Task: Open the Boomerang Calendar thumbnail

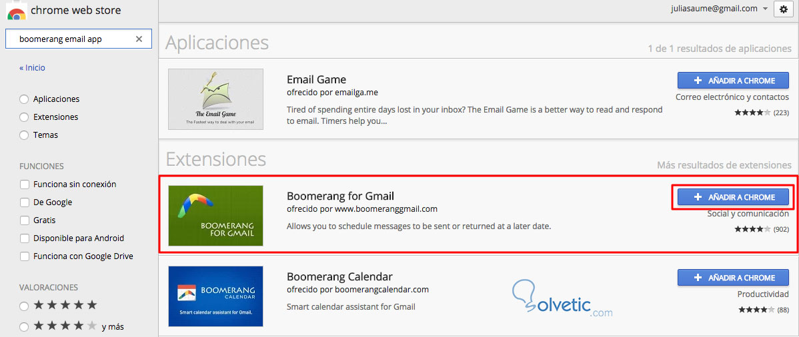Action: (x=215, y=296)
